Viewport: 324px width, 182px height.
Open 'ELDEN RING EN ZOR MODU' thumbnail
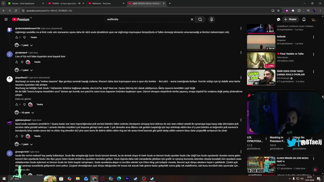261,165
